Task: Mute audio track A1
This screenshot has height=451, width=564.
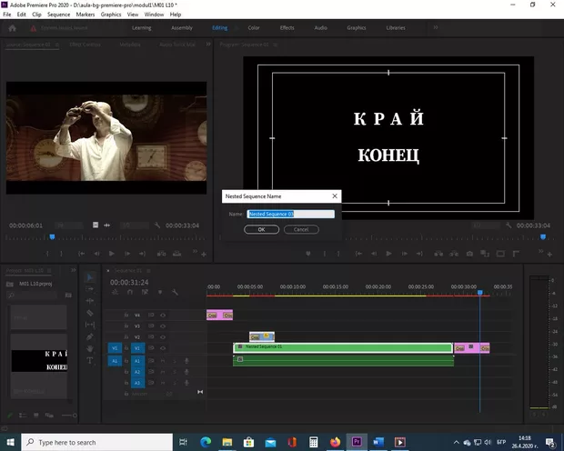Action: tap(162, 360)
